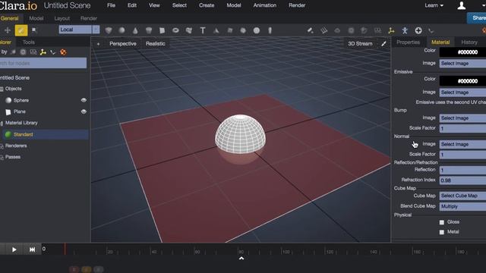
Task: Click the blue human figure icon
Action: [405, 30]
